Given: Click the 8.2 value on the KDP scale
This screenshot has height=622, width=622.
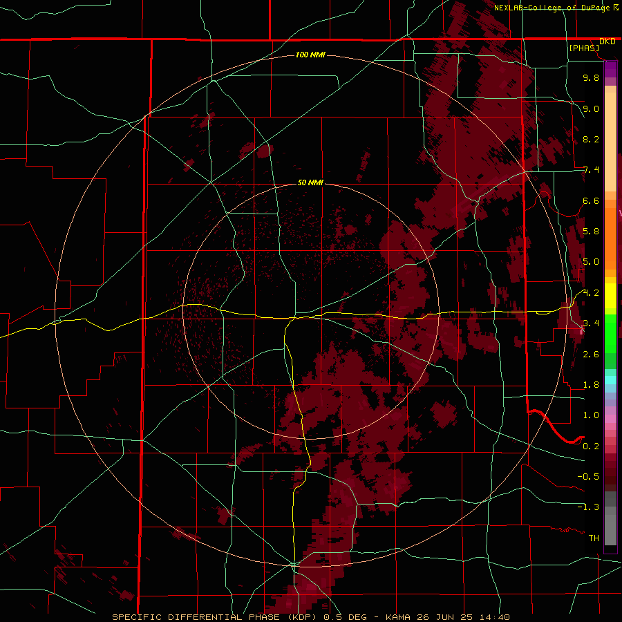Looking at the screenshot, I should point(591,139).
